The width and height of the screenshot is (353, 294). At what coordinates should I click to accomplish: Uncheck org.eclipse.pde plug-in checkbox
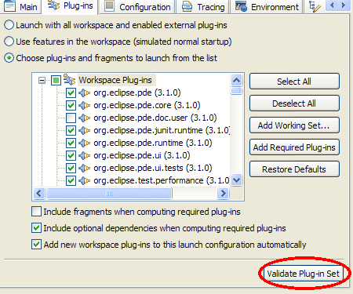pos(71,93)
